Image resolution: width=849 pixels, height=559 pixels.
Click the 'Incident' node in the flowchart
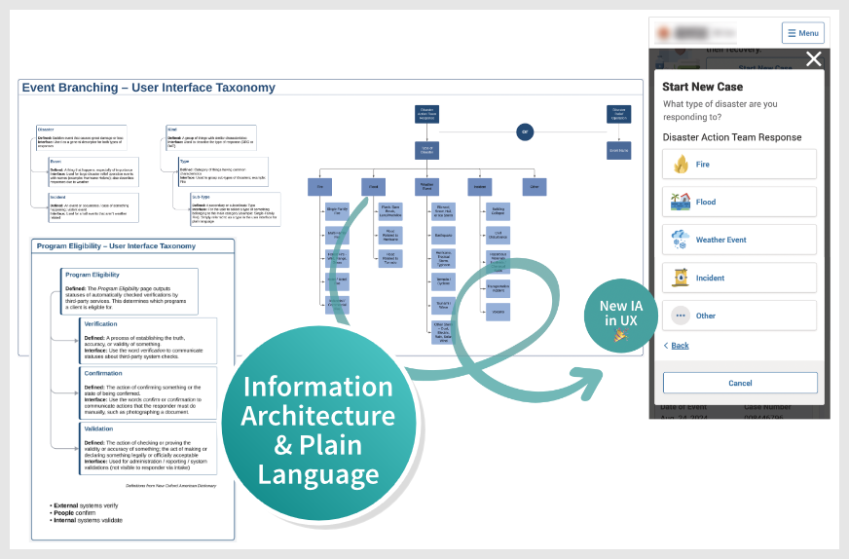click(480, 187)
